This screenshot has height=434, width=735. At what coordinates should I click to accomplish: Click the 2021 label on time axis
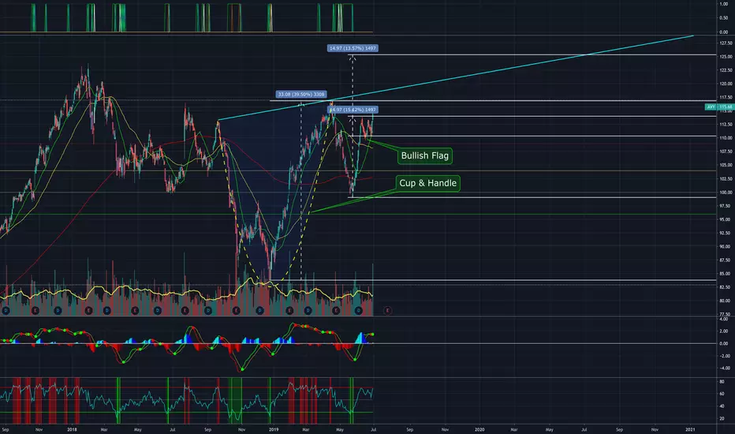point(690,429)
